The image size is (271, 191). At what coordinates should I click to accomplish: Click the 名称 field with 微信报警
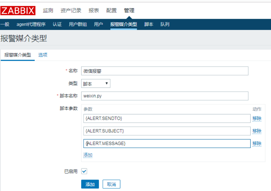[x=165, y=71]
